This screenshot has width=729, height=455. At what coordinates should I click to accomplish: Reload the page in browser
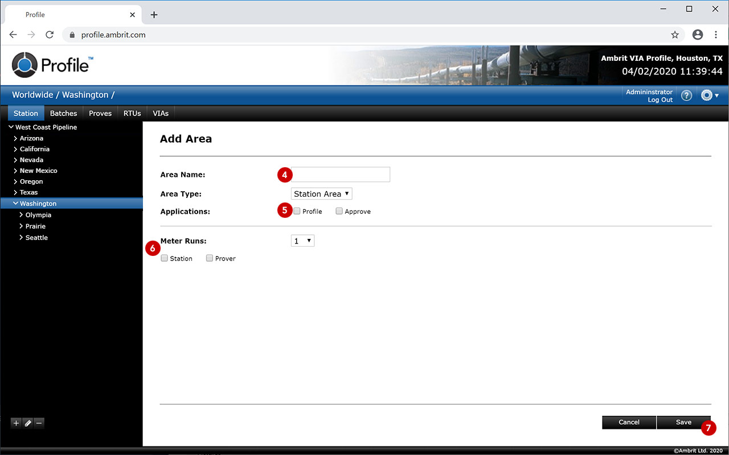click(x=50, y=35)
